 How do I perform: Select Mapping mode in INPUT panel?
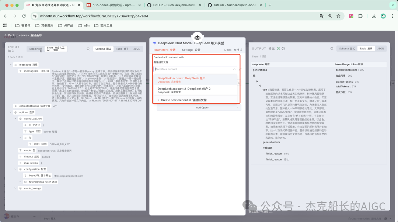(x=36, y=49)
